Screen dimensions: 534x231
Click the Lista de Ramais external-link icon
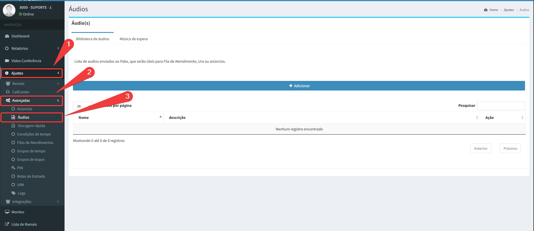(x=7, y=225)
